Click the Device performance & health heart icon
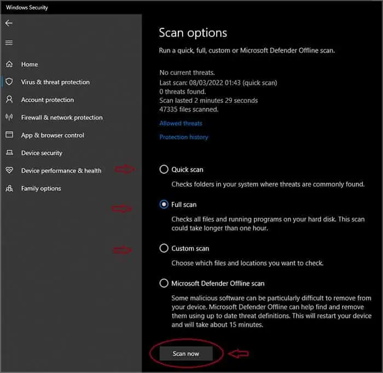The image size is (383, 373). coord(9,171)
